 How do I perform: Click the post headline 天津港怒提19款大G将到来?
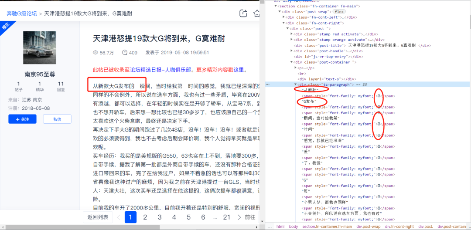pyautogui.click(x=159, y=39)
